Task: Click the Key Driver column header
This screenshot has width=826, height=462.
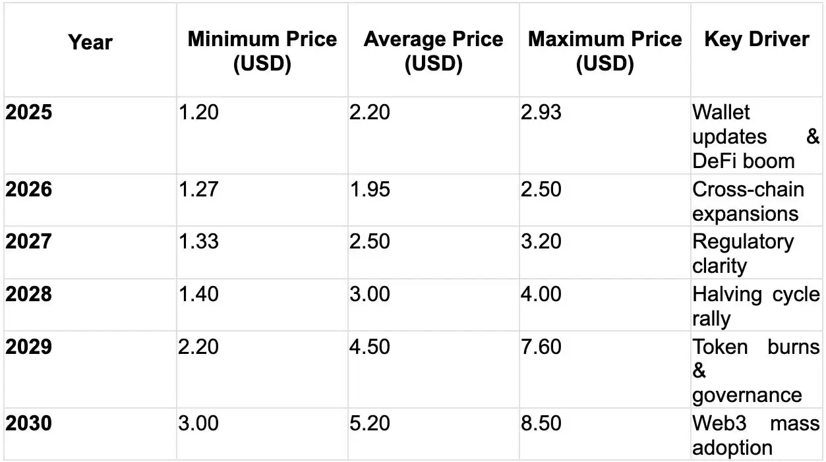Action: pyautogui.click(x=757, y=40)
